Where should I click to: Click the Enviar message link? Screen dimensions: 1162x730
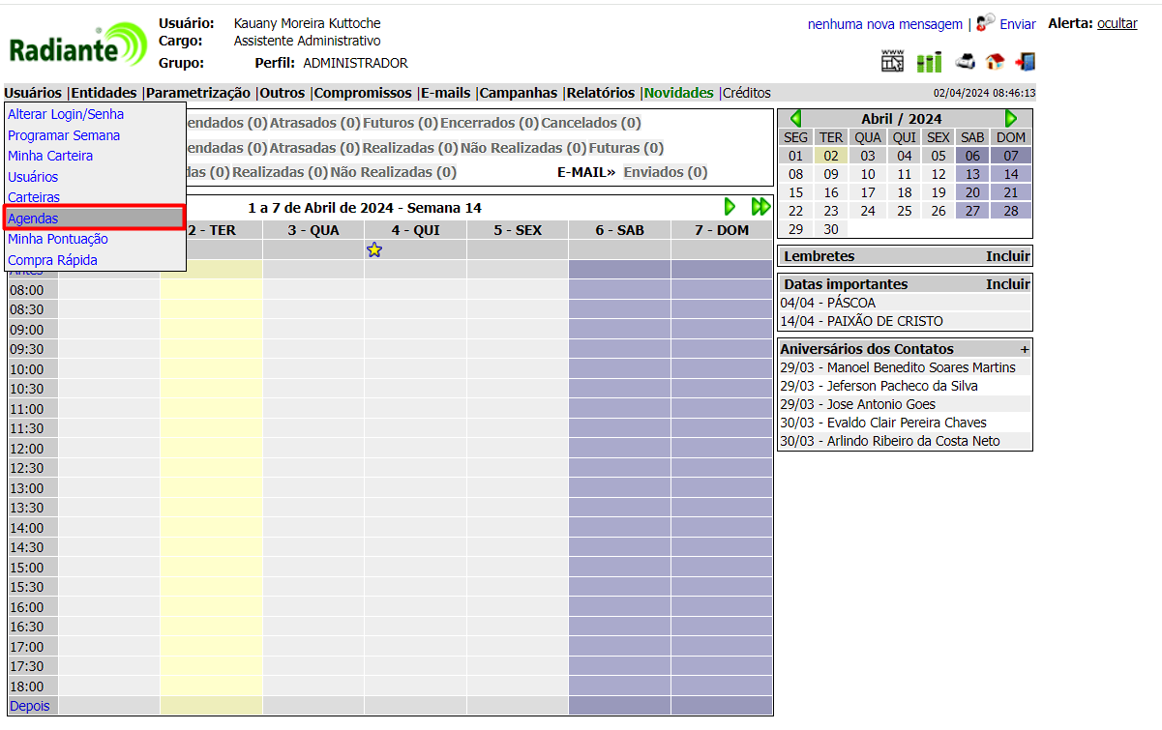(1017, 24)
